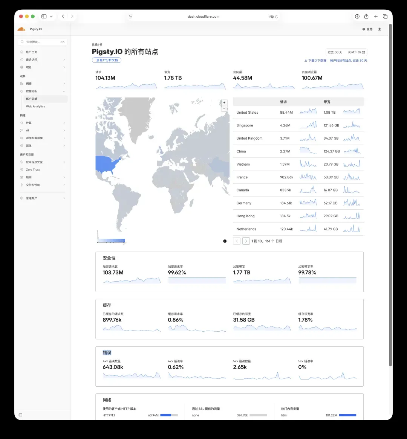The width and height of the screenshot is (407, 439).
Task: Click the 交付和性能 lightning icon
Action: click(x=22, y=185)
